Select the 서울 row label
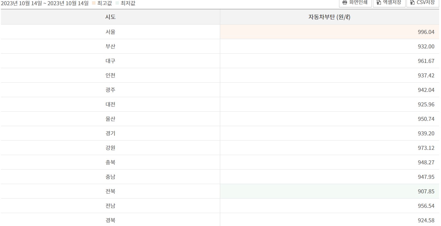The image size is (441, 226). (x=110, y=32)
